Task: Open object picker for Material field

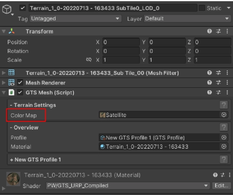Action: pyautogui.click(x=224, y=147)
